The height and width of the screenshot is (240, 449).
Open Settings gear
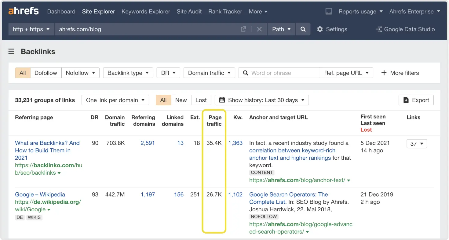coord(332,29)
